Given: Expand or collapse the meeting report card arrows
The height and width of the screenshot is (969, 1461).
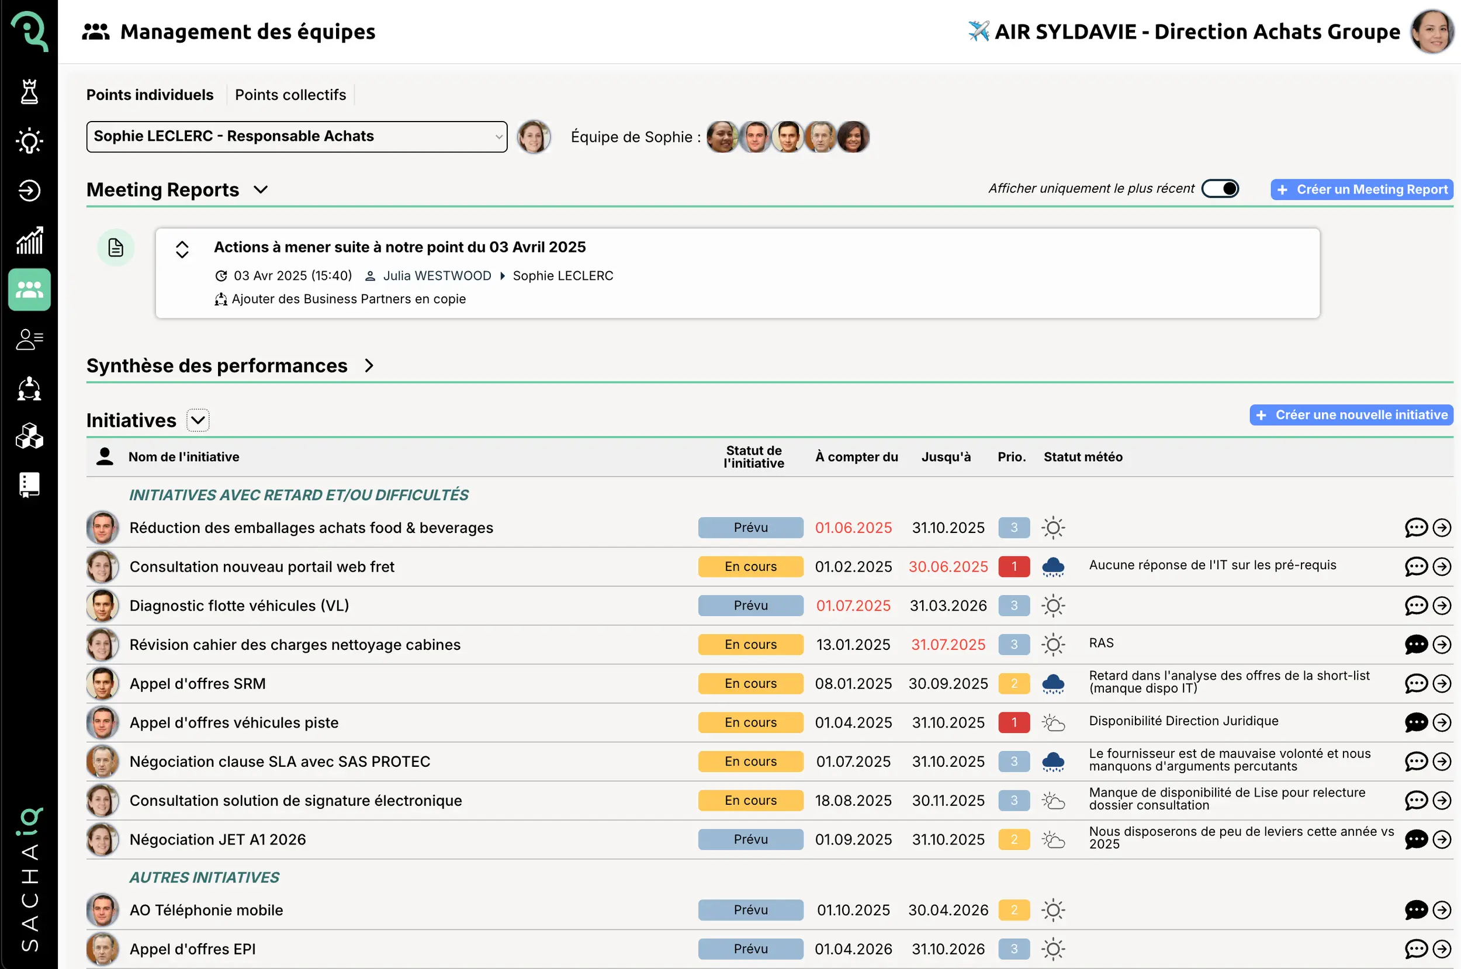Looking at the screenshot, I should 182,249.
